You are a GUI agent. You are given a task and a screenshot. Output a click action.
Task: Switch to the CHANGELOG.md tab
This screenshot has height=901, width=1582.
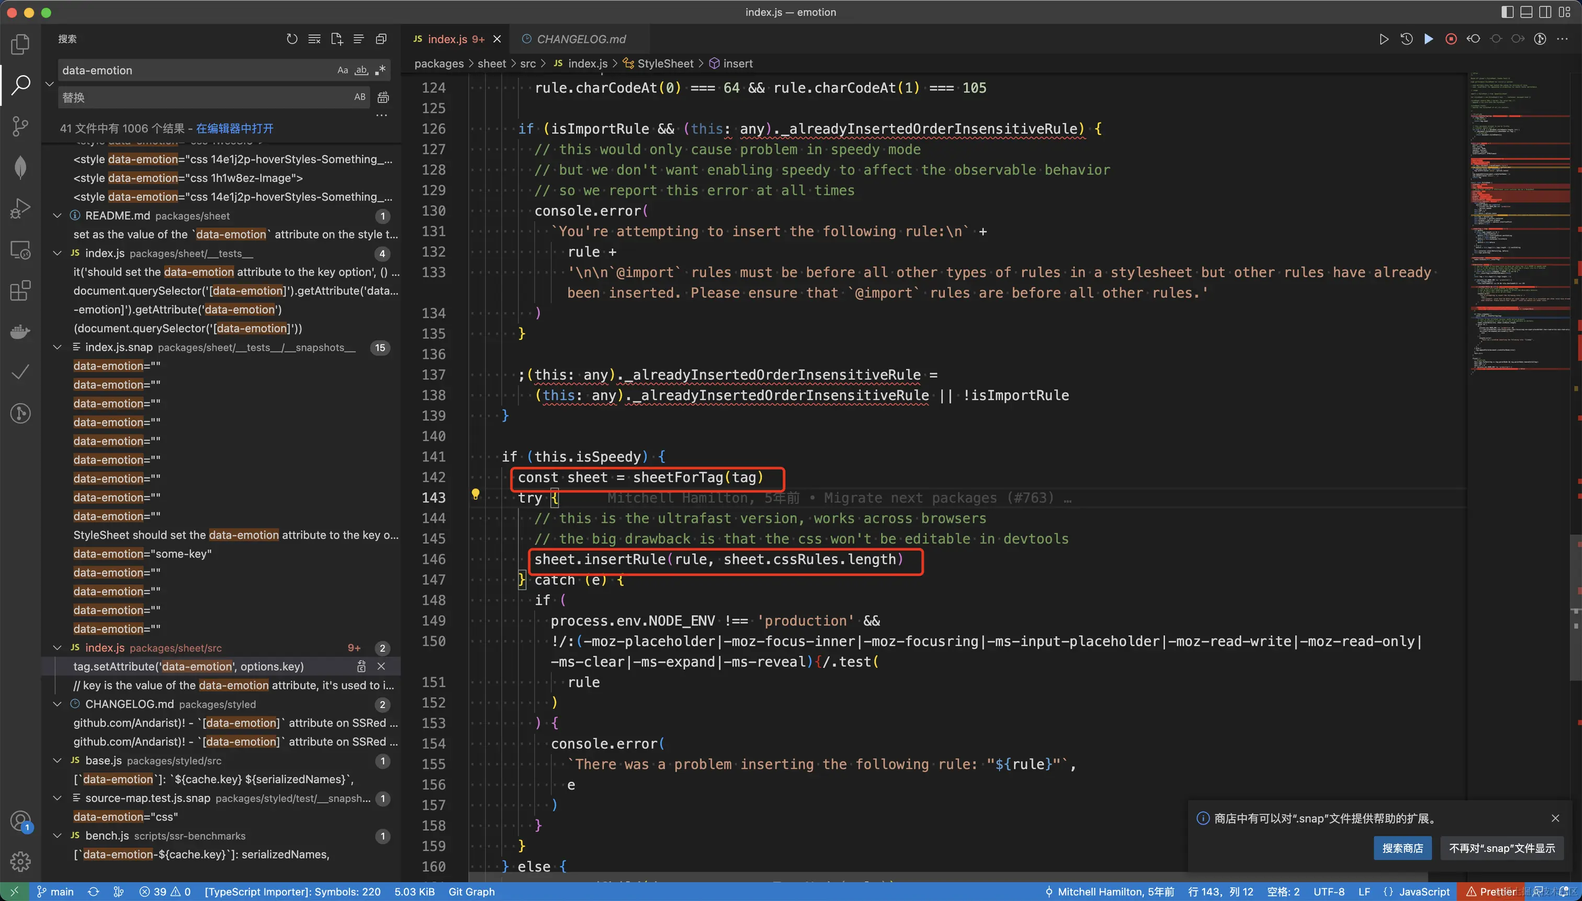click(580, 39)
